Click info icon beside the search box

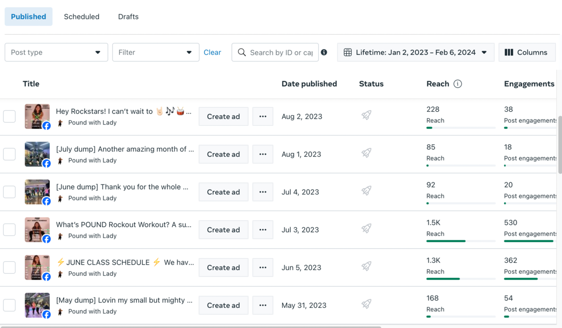[x=324, y=52]
